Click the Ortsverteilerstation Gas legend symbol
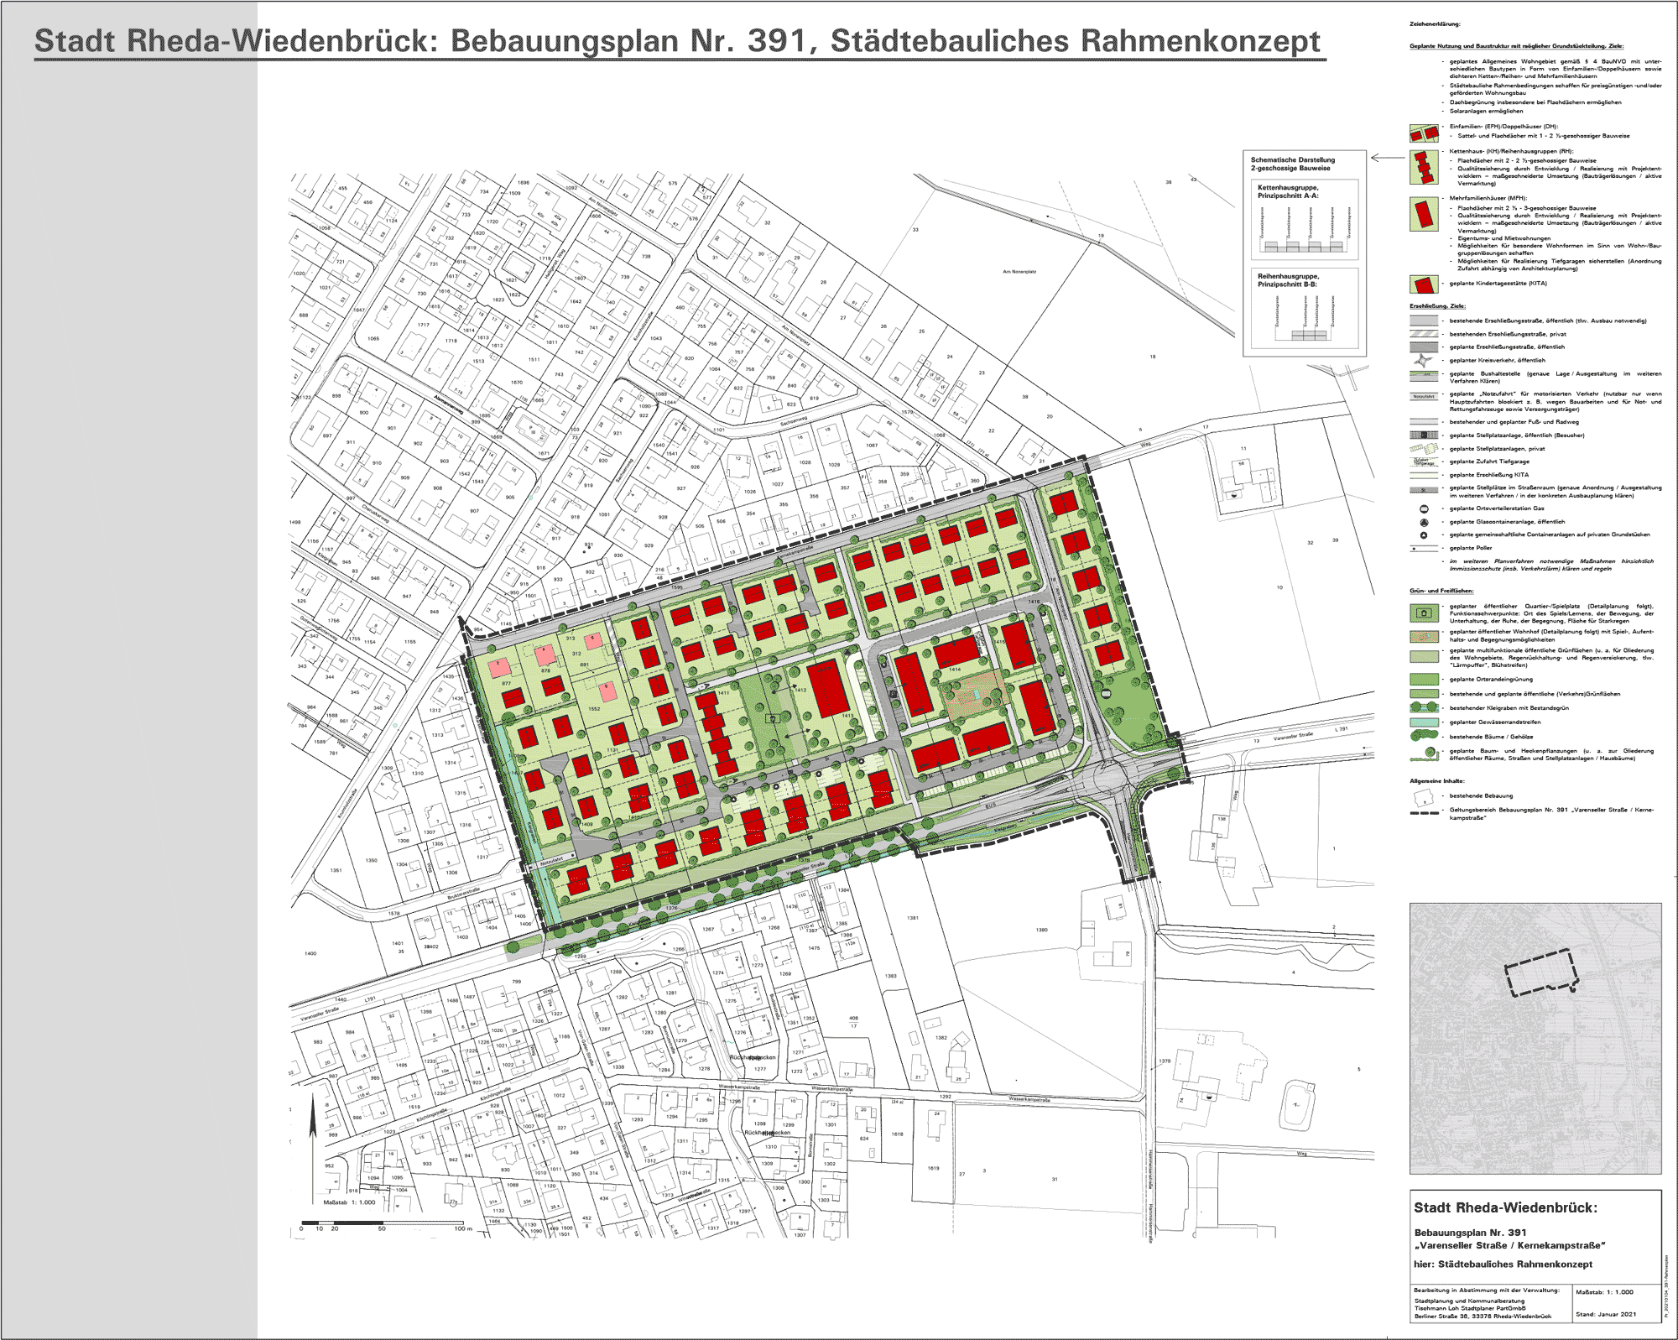The height and width of the screenshot is (1340, 1678). [x=1424, y=508]
